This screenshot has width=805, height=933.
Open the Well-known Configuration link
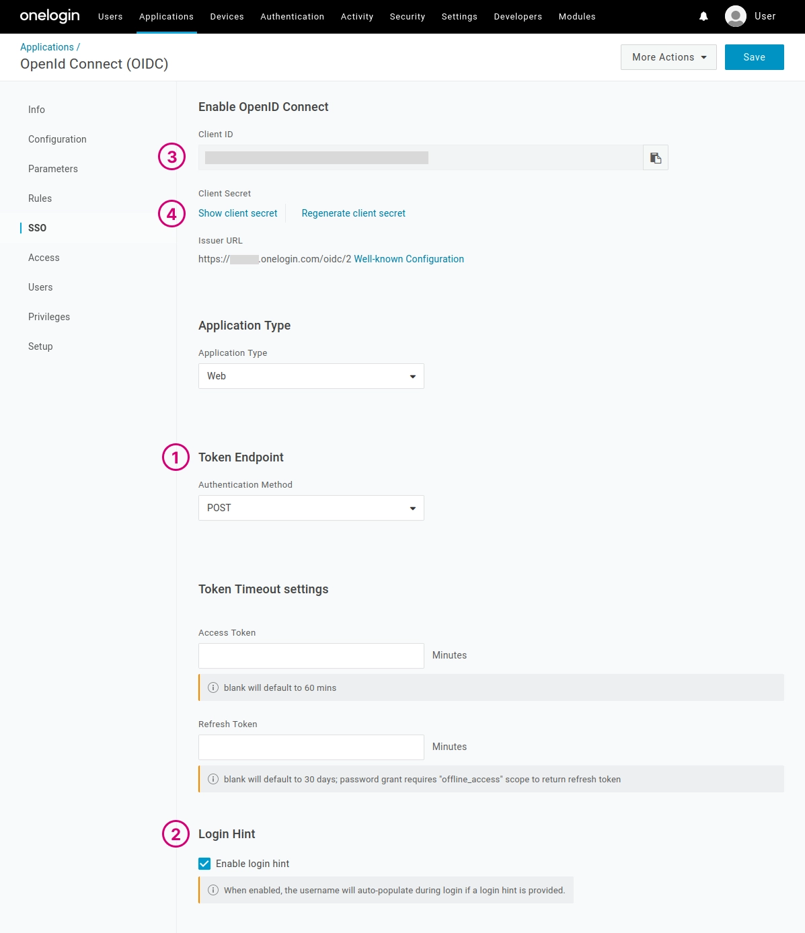point(408,259)
